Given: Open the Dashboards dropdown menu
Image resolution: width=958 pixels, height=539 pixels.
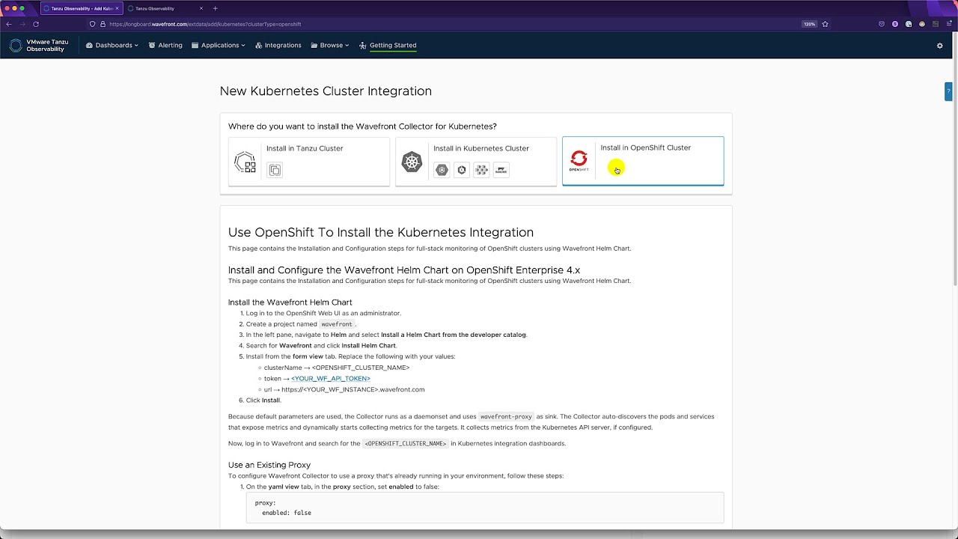Looking at the screenshot, I should tap(112, 46).
